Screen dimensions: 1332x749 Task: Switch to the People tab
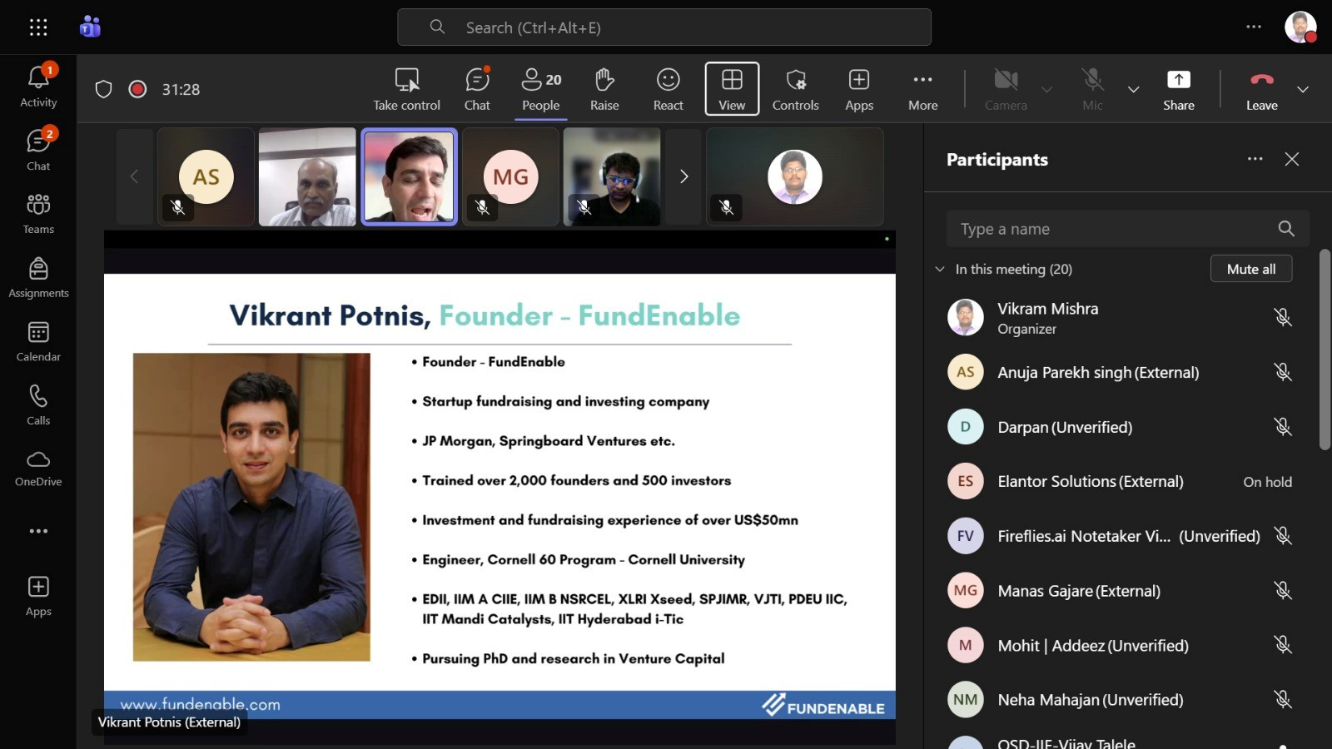(541, 89)
